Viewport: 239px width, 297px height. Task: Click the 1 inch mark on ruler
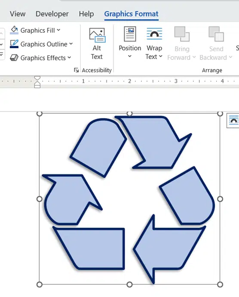click(83, 81)
